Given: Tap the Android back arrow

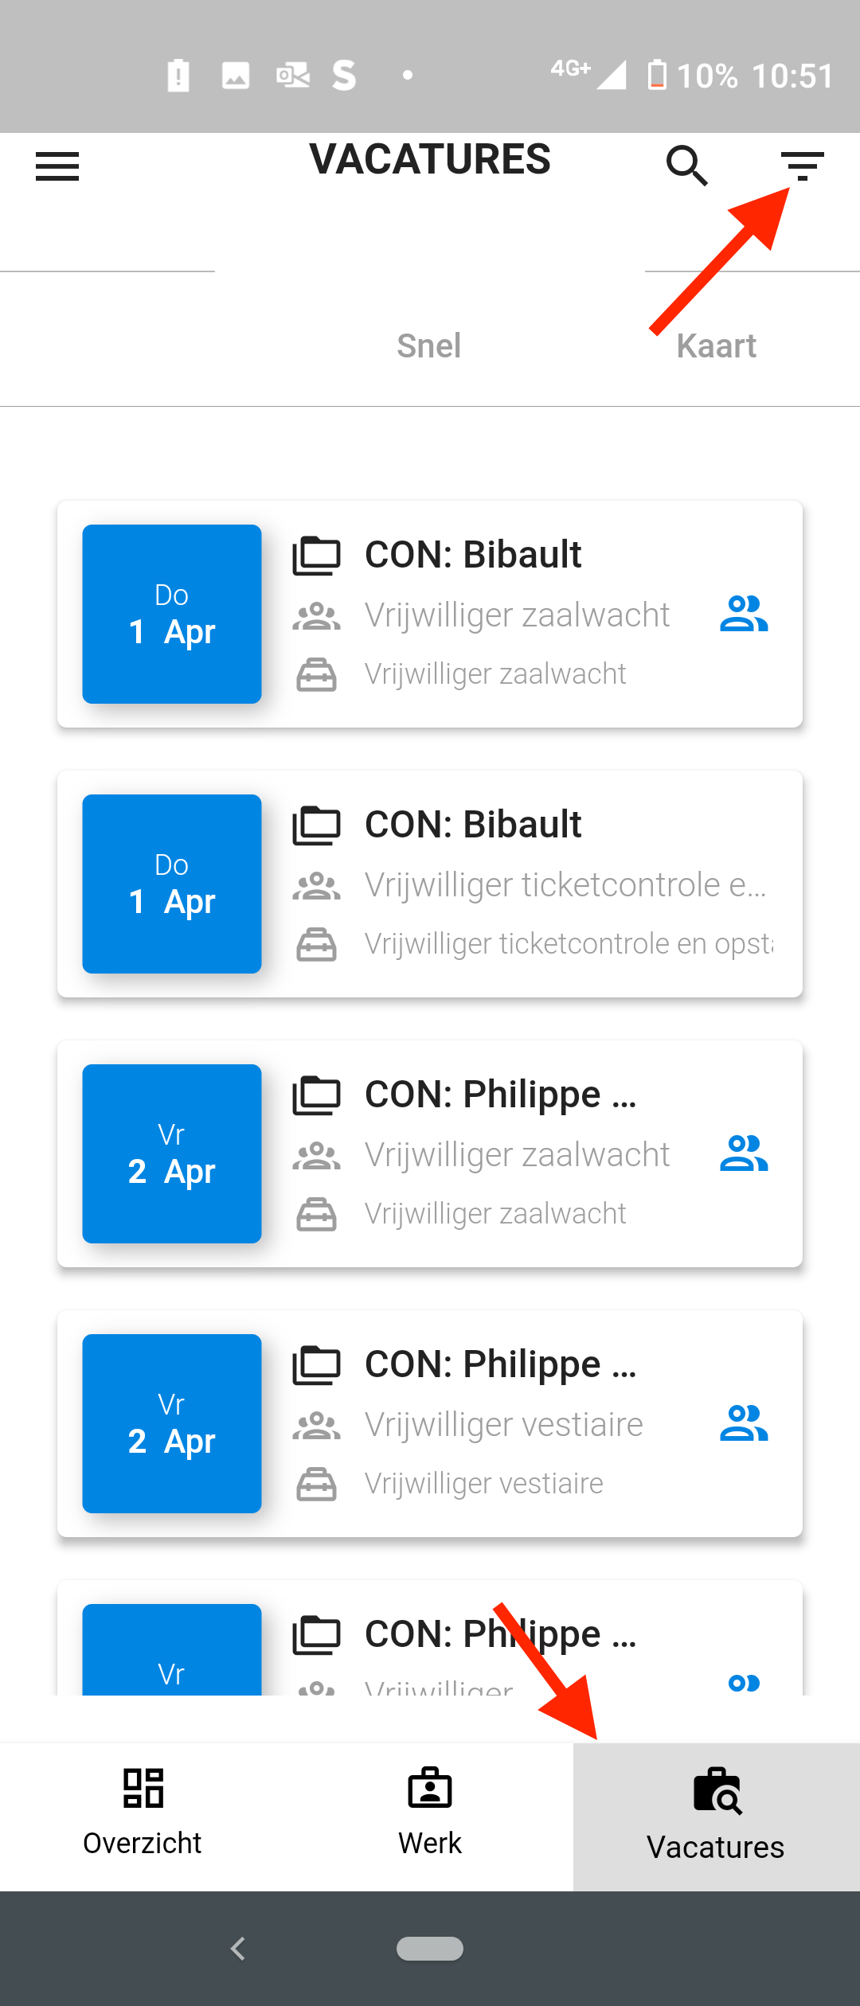Looking at the screenshot, I should tap(237, 1949).
